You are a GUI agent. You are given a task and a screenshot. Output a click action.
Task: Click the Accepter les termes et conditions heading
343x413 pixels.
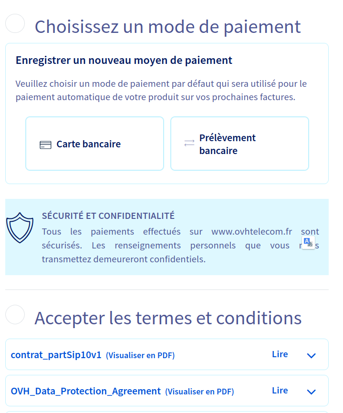[x=168, y=318]
